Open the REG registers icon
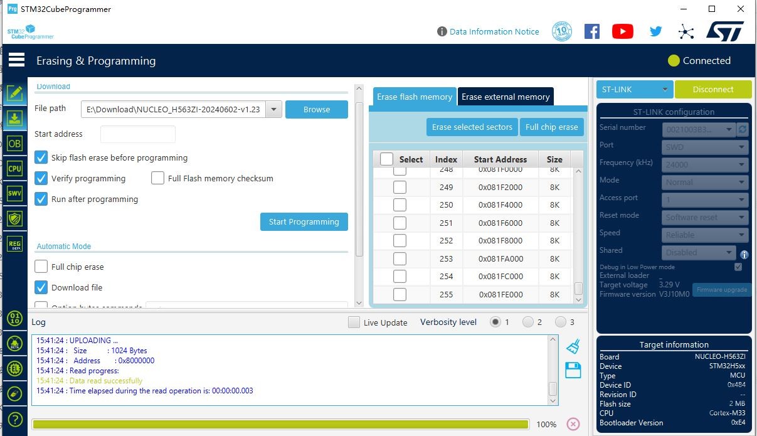The width and height of the screenshot is (757, 436). click(14, 245)
